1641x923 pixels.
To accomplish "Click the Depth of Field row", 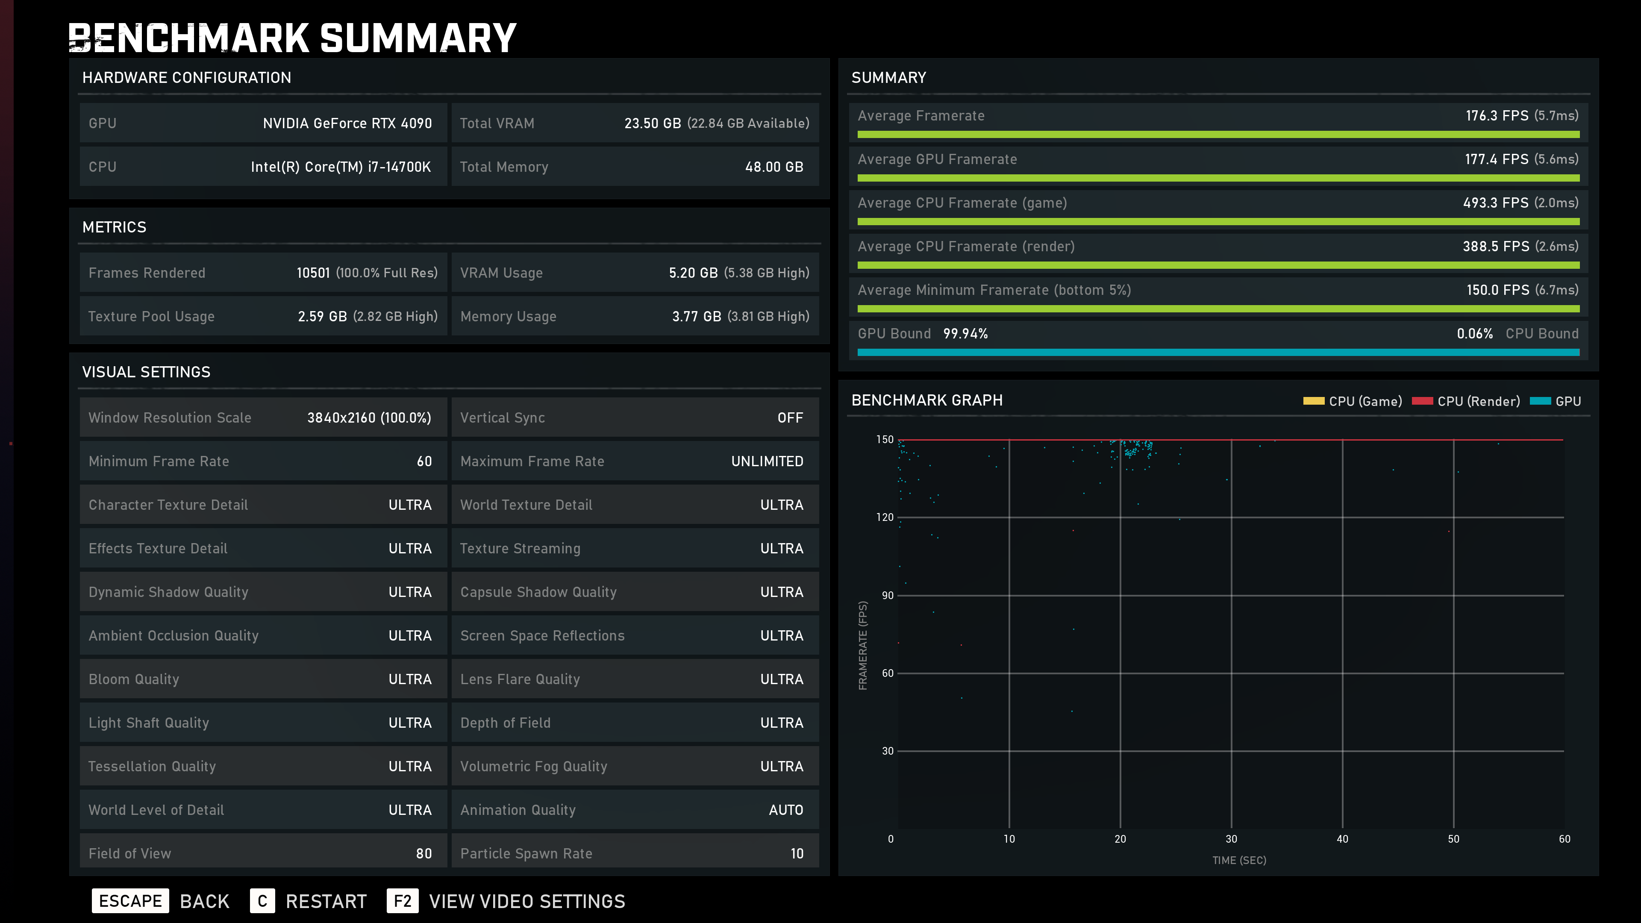I will tap(635, 722).
